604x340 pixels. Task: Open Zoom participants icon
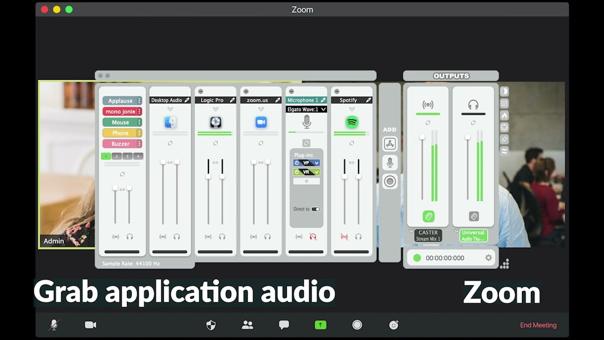pyautogui.click(x=247, y=325)
